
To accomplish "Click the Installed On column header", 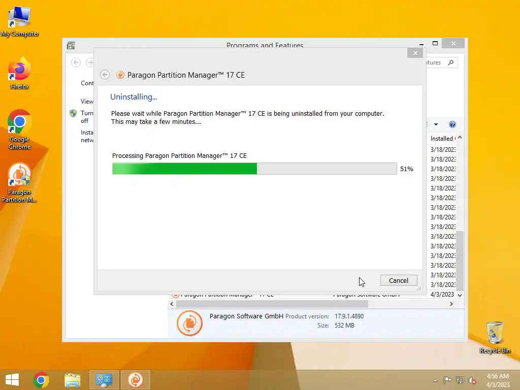I will pos(443,138).
